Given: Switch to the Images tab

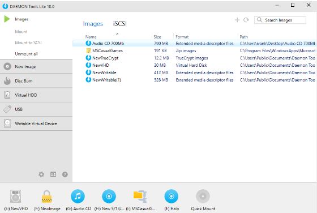Looking at the screenshot, I should click(x=93, y=24).
